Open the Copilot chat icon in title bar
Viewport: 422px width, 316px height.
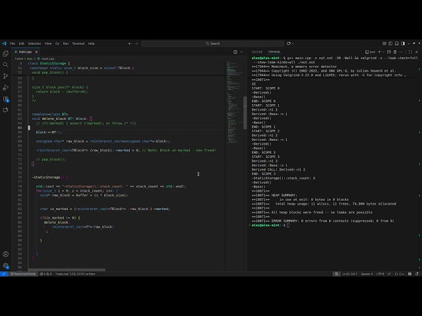tap(289, 43)
